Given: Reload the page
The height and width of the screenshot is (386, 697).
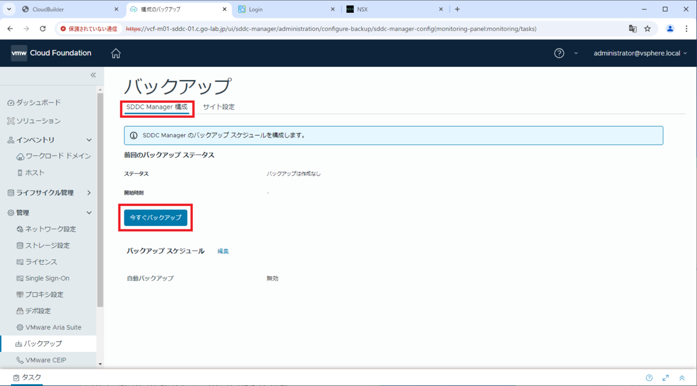Looking at the screenshot, I should coord(42,28).
